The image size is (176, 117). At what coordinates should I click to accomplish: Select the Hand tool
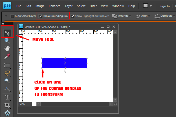[7, 48]
